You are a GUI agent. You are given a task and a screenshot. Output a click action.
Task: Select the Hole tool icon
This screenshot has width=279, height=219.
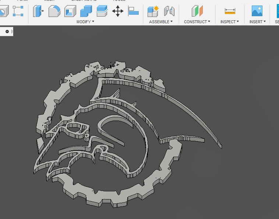coord(4,11)
